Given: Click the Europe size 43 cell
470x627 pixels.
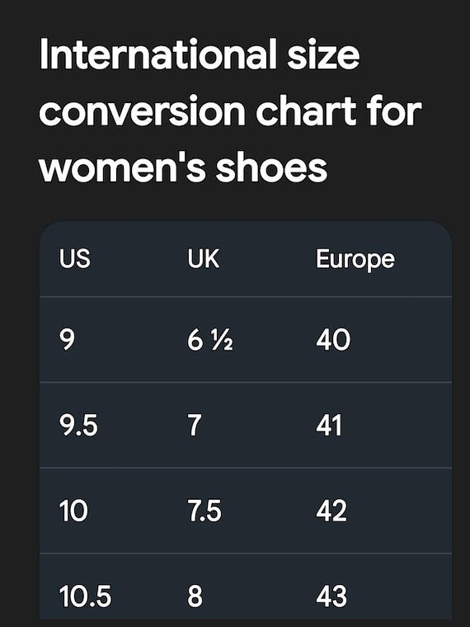Looking at the screenshot, I should click(x=331, y=596).
